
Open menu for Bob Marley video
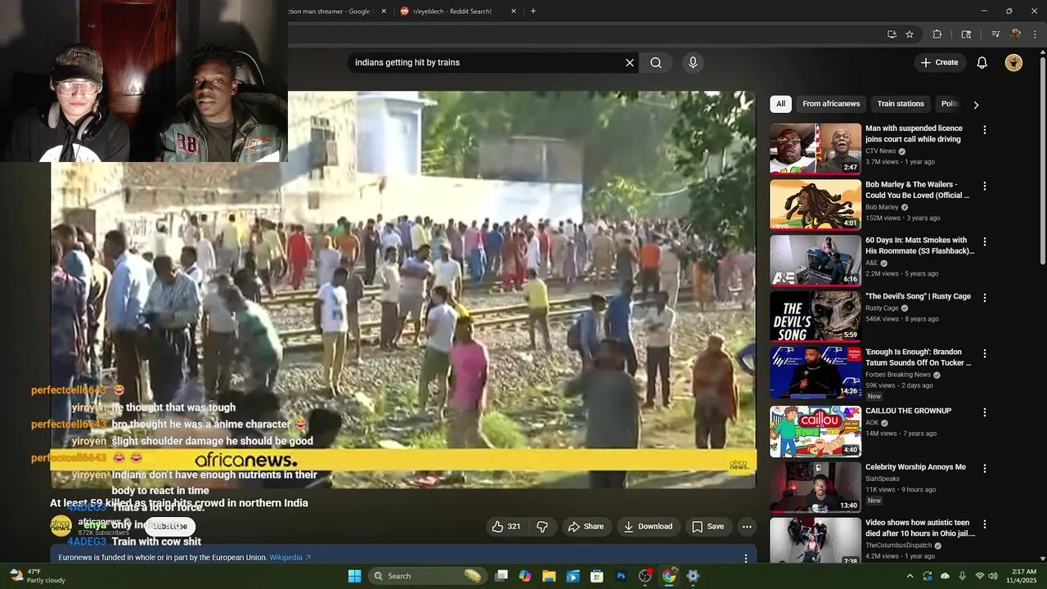985,187
